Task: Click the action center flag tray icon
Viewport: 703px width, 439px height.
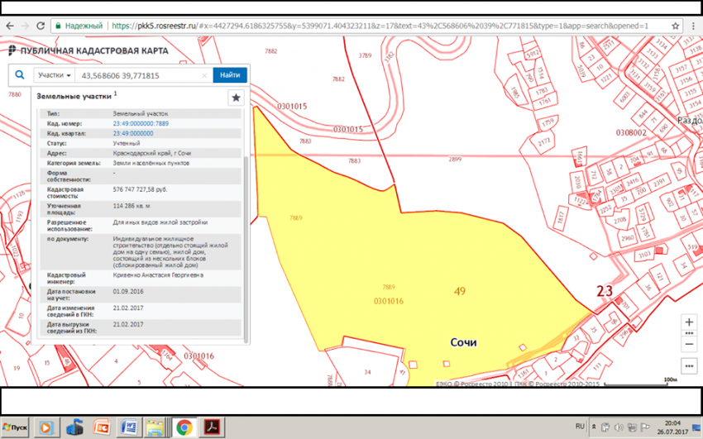Action: coord(645,427)
